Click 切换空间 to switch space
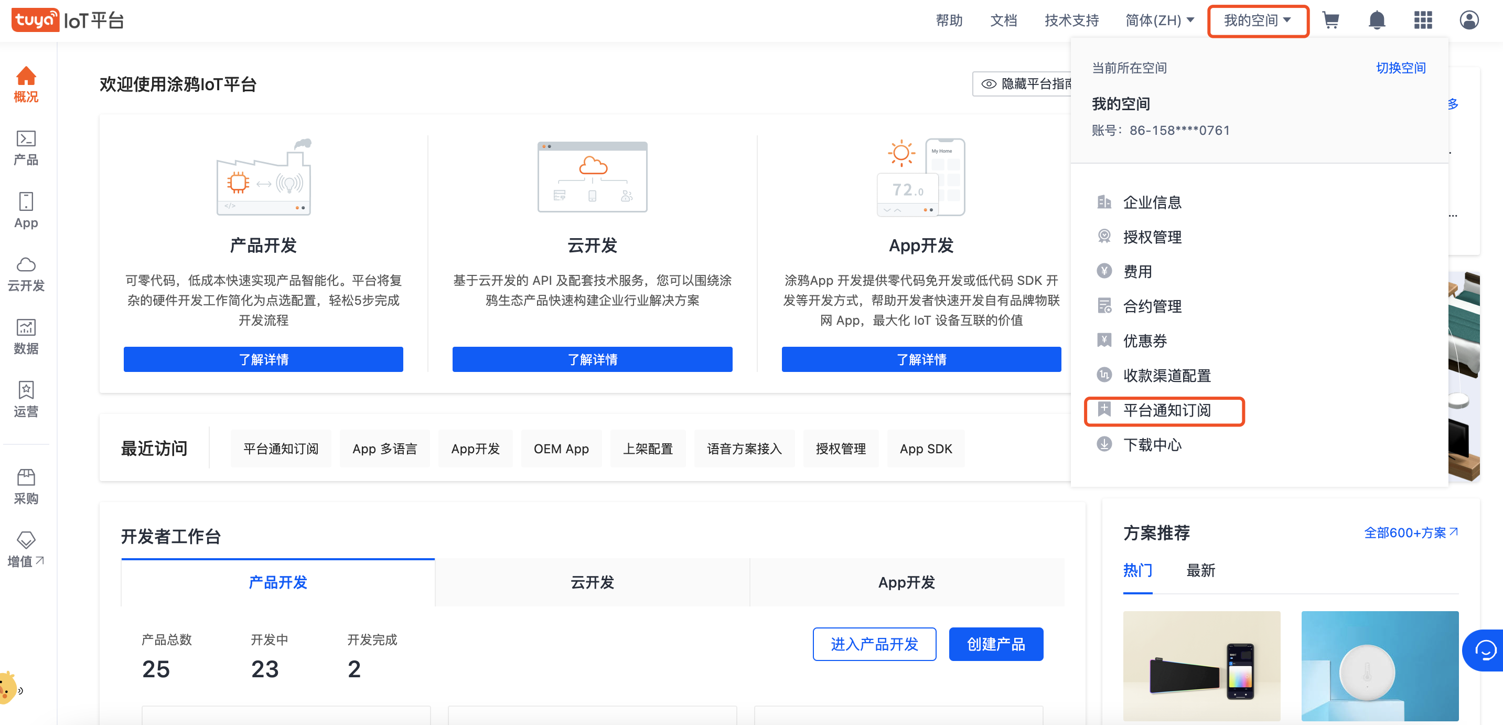The height and width of the screenshot is (725, 1503). pyautogui.click(x=1400, y=68)
